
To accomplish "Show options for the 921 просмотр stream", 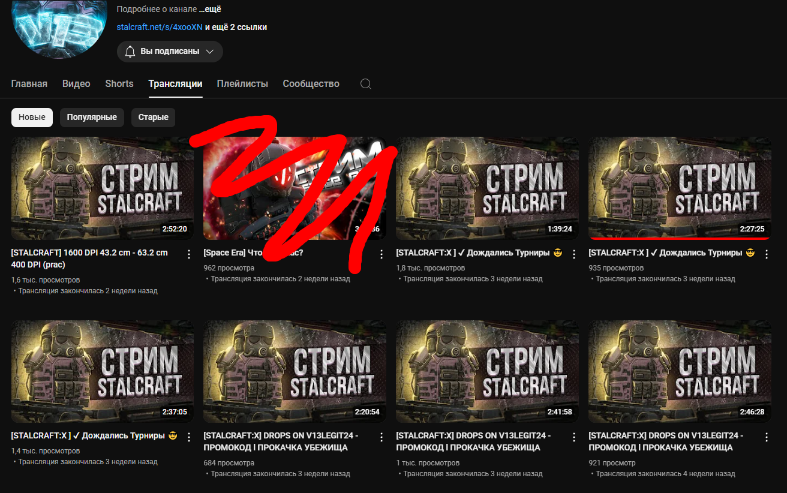I will coord(767,437).
